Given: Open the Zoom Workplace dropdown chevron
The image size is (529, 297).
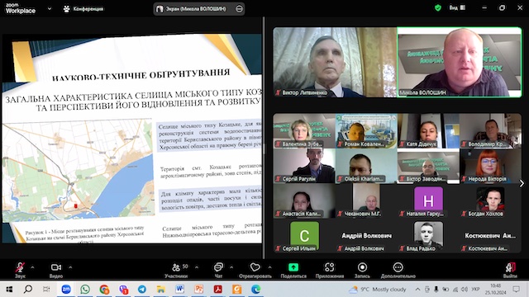Looking at the screenshot, I should 50,9.
